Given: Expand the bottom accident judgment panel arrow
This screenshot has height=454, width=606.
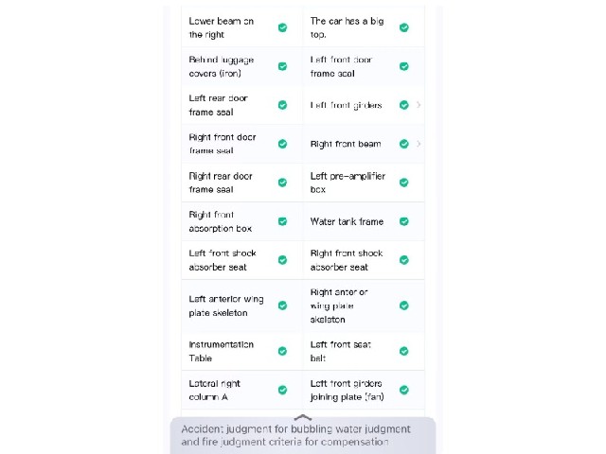Looking at the screenshot, I should click(303, 417).
